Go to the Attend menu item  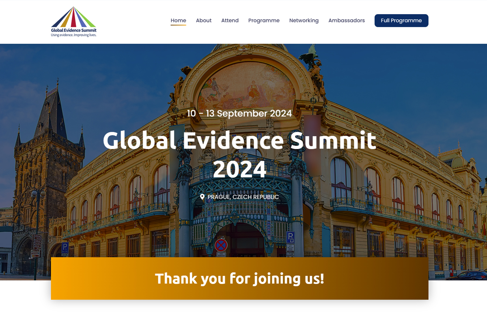(230, 21)
